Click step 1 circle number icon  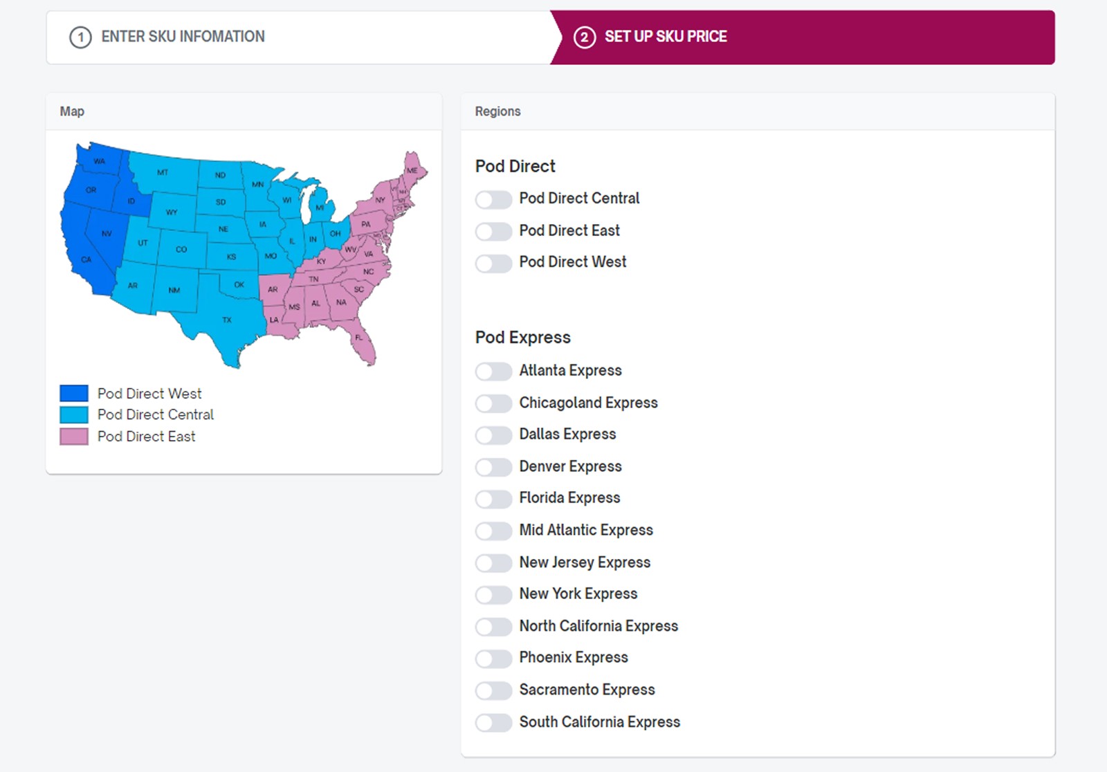pos(80,37)
